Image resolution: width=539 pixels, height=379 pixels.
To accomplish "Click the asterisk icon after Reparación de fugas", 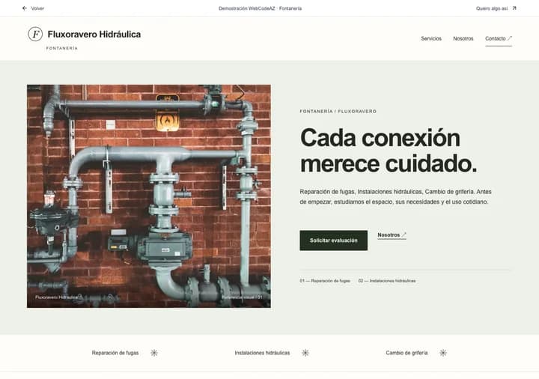I will pyautogui.click(x=154, y=353).
